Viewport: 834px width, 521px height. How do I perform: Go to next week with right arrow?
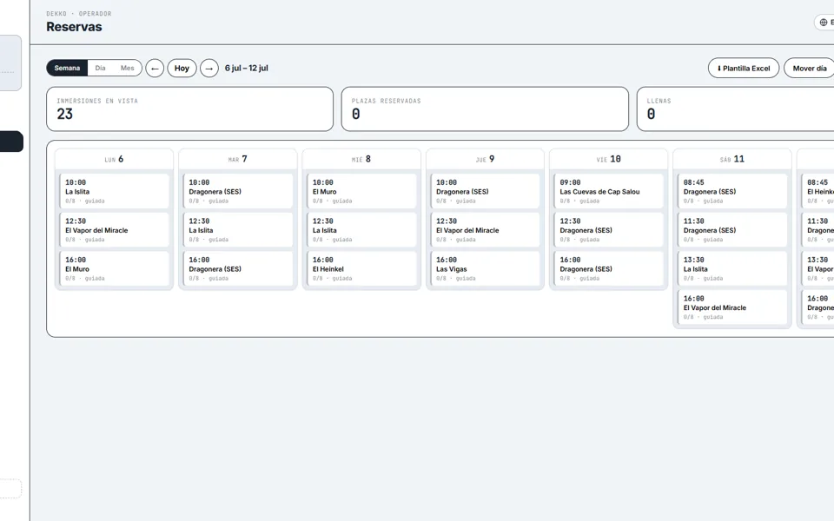coord(209,68)
